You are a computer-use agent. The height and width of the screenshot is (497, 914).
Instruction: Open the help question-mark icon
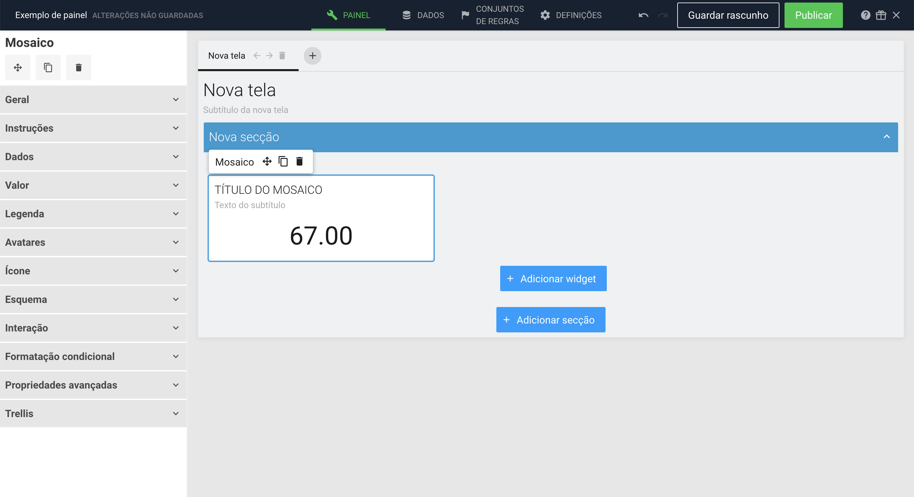[x=866, y=15]
